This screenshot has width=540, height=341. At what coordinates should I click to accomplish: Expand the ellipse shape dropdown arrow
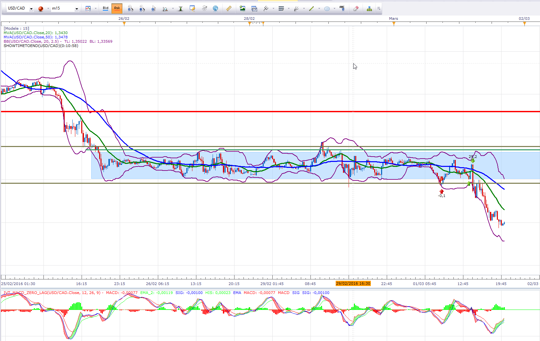point(334,9)
